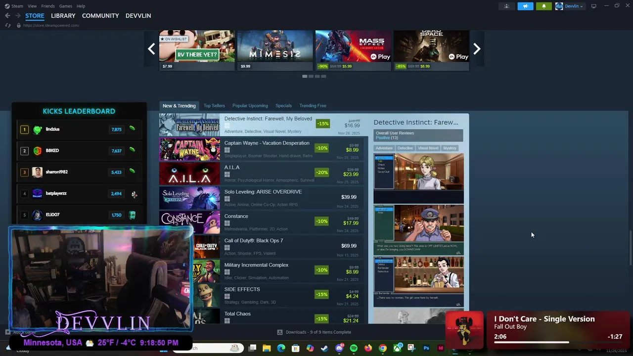This screenshot has height=356, width=633.
Task: Reload the Steam store page
Action: 8,25
